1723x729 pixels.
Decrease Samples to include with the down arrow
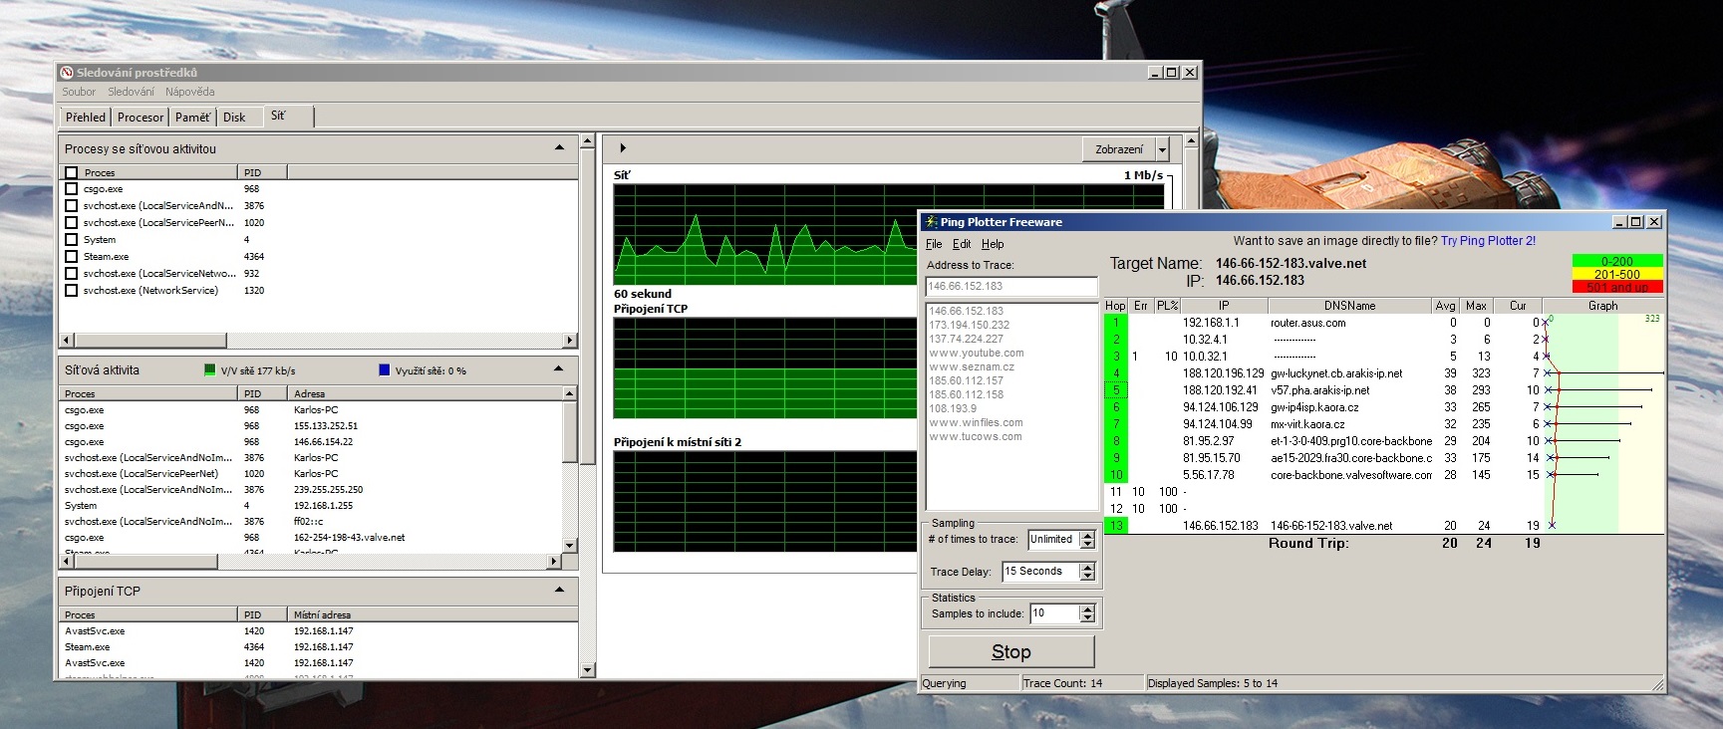[x=1087, y=618]
